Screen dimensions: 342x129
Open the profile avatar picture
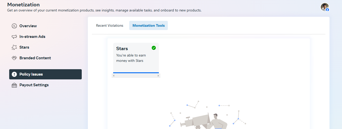point(324,7)
